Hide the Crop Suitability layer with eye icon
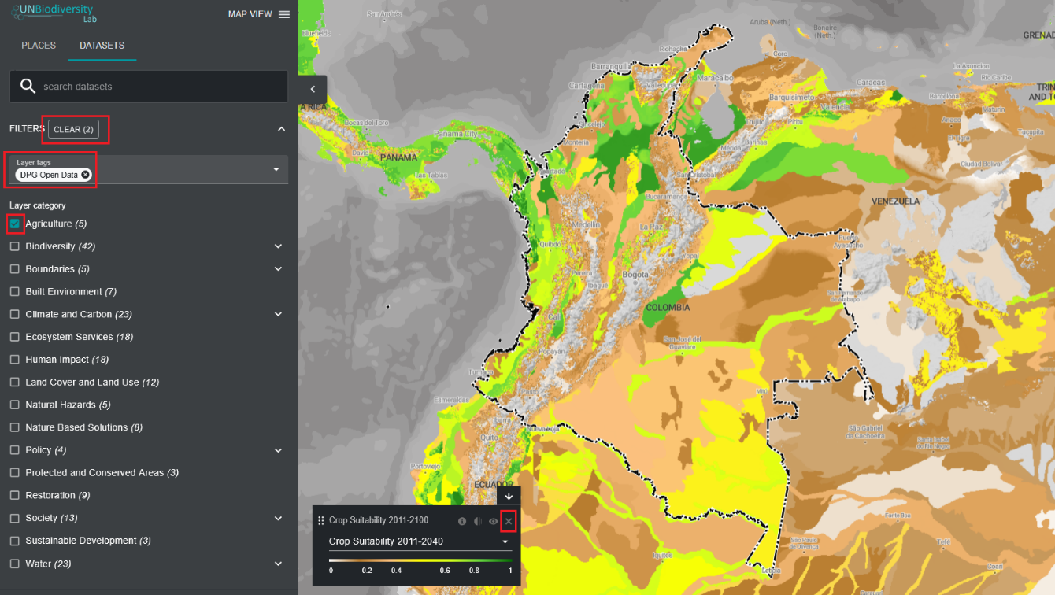The height and width of the screenshot is (595, 1055). pyautogui.click(x=494, y=521)
